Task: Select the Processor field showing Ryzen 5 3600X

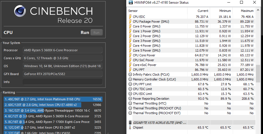Action: click(x=63, y=50)
